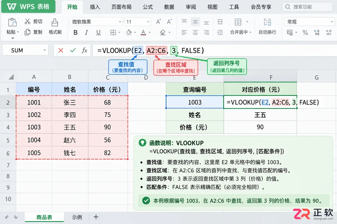Click the increase indent icon
The image size is (337, 224).
point(220,33)
